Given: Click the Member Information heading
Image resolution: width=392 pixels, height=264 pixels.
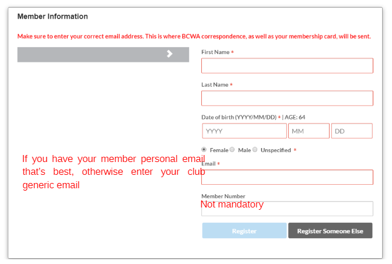Looking at the screenshot, I should 52,16.
